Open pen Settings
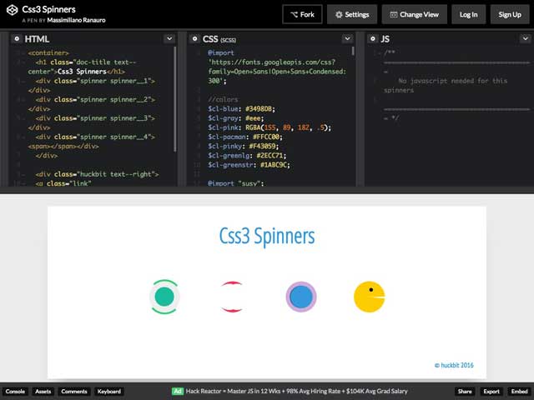This screenshot has height=400, width=534. [x=350, y=14]
